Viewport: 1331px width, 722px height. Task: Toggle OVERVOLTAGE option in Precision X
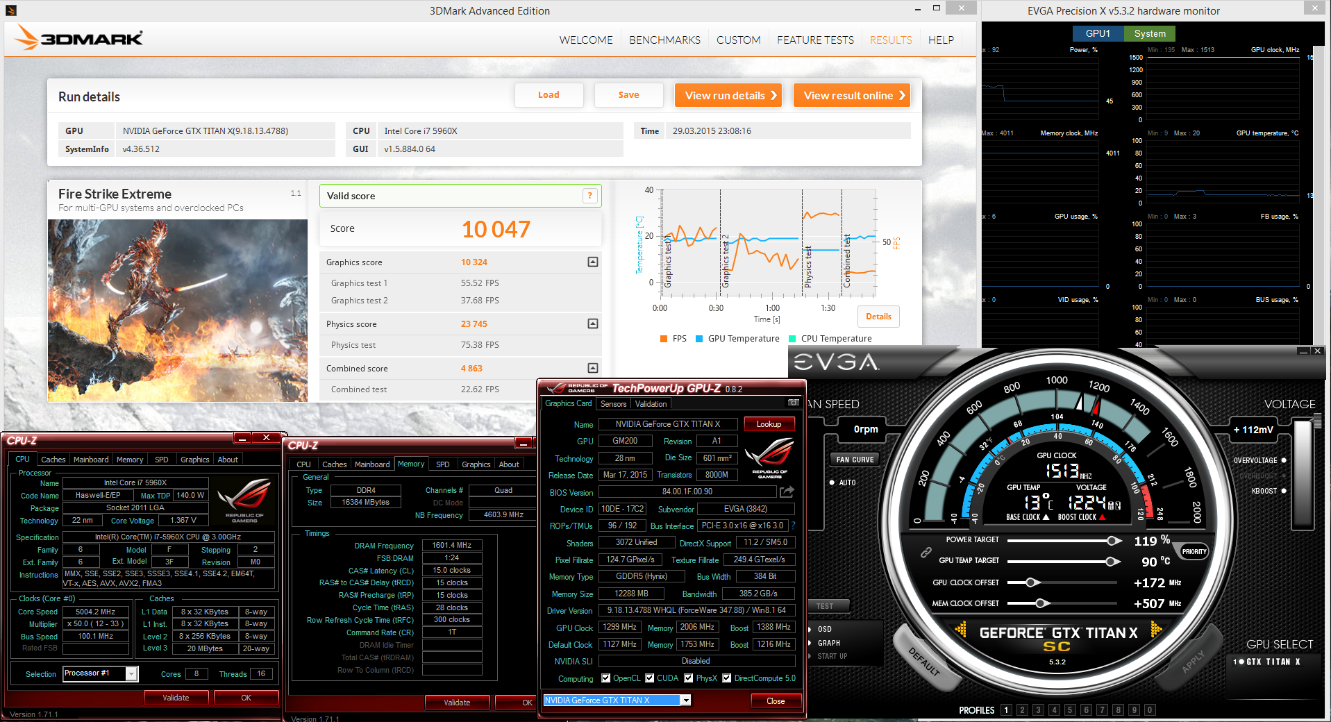1283,460
